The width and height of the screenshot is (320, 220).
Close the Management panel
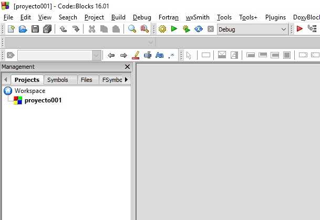(127, 67)
